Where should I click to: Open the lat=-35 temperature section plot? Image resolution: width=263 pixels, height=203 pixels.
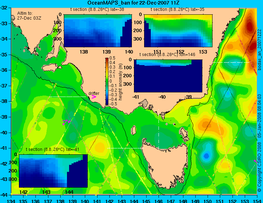tap(178, 31)
